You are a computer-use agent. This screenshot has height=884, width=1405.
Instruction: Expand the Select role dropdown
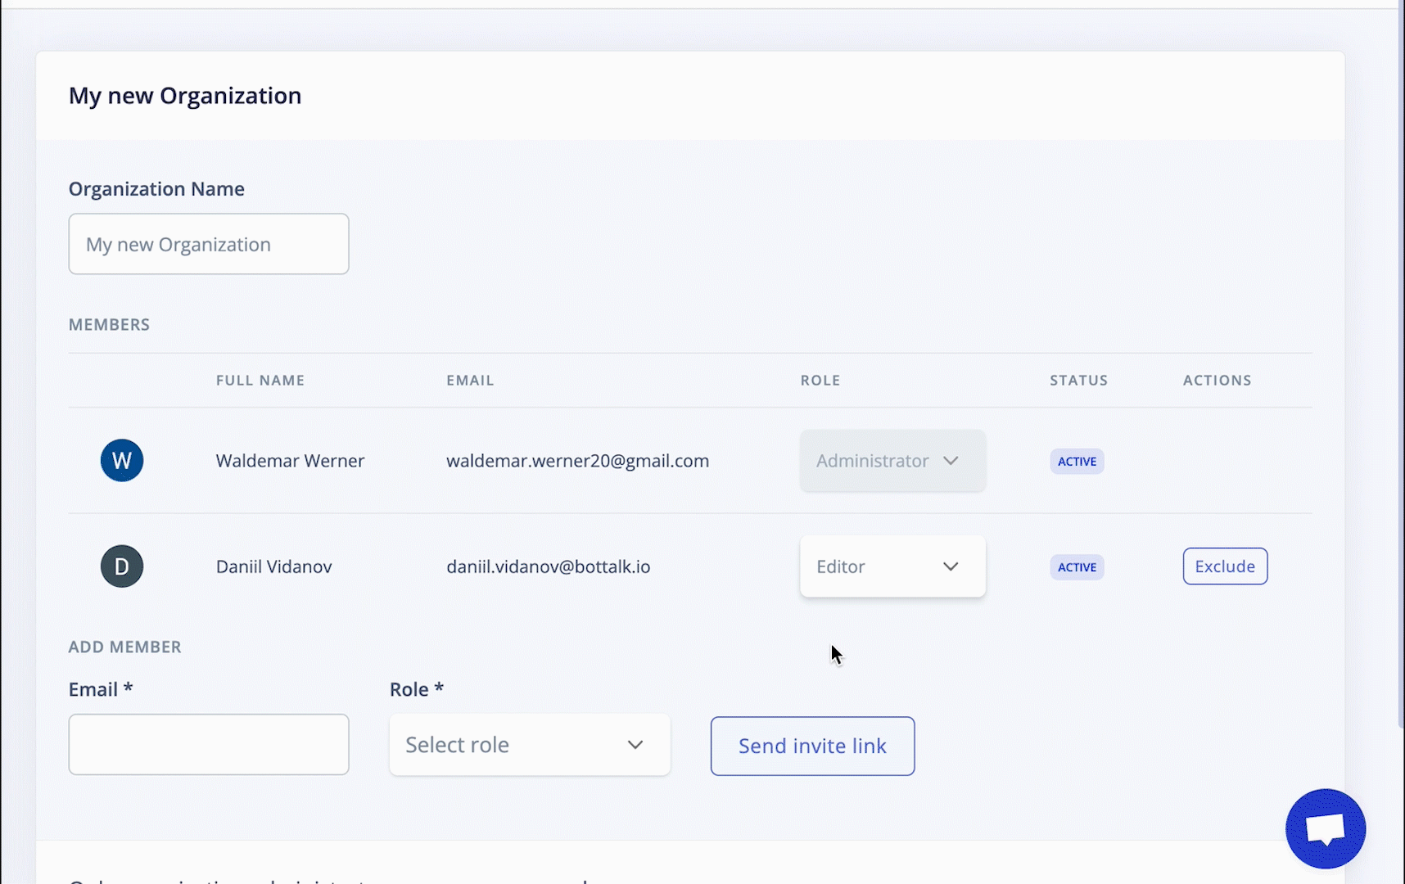click(x=530, y=745)
